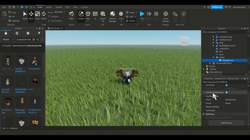The height and width of the screenshot is (140, 250).
Task: Click the new file icon in quick access bar
Action: click(9, 7)
